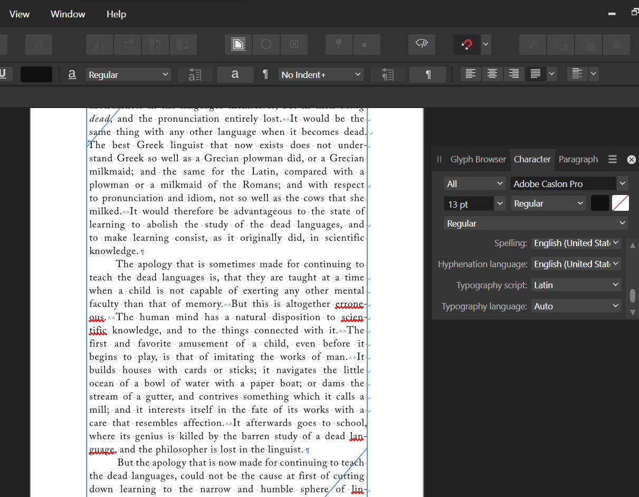
Task: Open the Preflight gauge icon
Action: pos(422,45)
